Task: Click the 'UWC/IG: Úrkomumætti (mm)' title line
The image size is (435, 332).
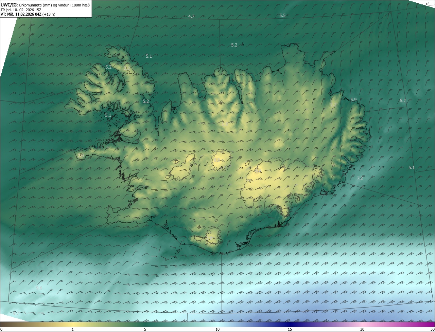Action: click(45, 5)
